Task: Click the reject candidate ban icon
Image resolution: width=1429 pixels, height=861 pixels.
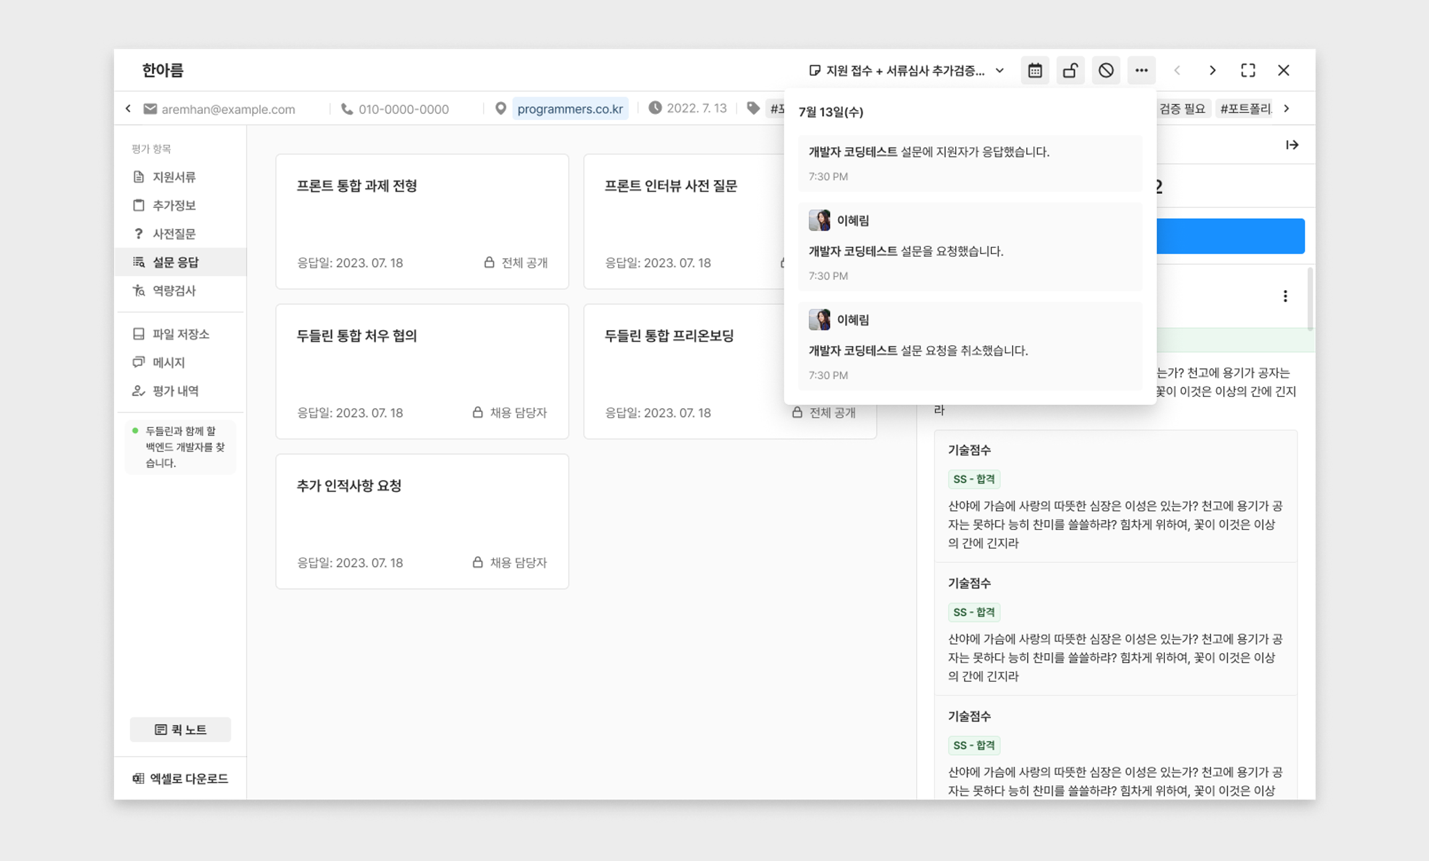Action: pos(1106,71)
